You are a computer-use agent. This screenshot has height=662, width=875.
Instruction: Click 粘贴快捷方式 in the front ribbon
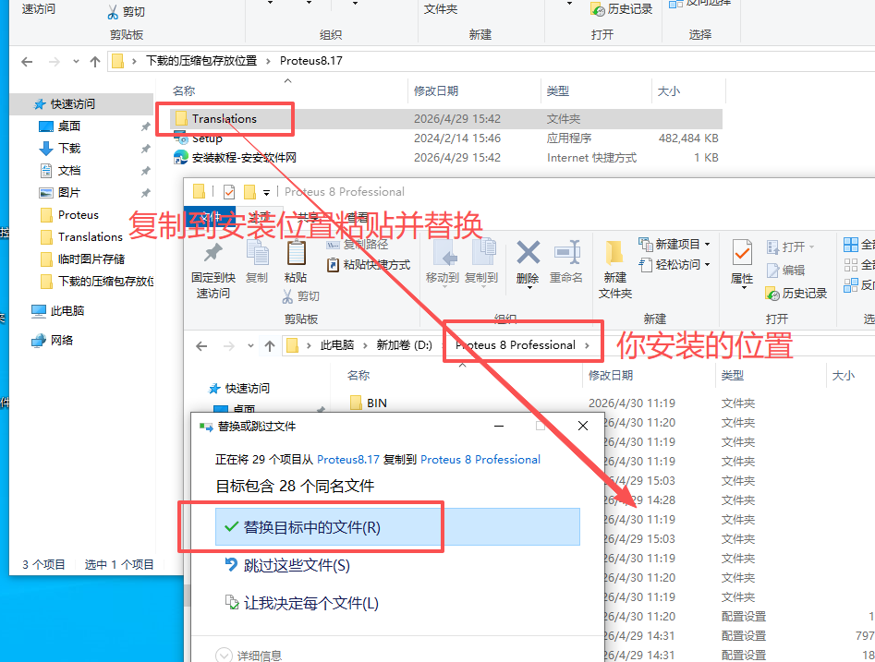[x=369, y=264]
